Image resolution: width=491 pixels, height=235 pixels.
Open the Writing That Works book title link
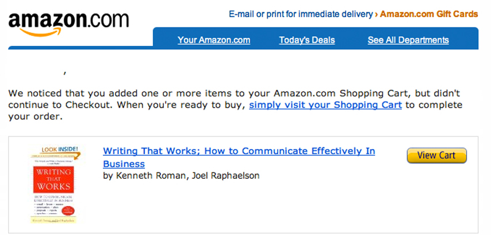[x=239, y=157]
